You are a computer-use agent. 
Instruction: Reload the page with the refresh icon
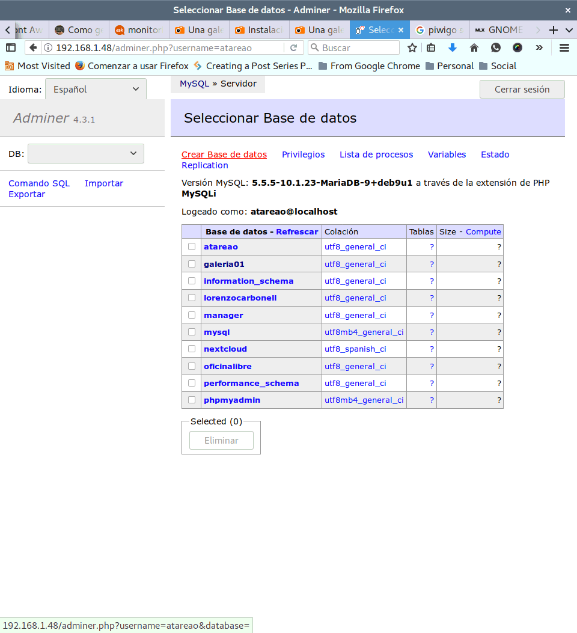coord(294,47)
